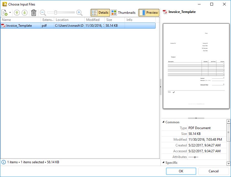Zoom out the thumbnail size
The image size is (231, 177).
(x=43, y=12)
